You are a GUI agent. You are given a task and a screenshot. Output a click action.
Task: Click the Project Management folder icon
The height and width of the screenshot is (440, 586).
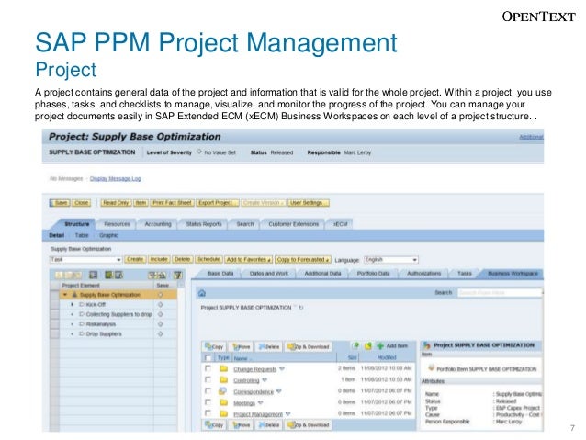(x=224, y=413)
